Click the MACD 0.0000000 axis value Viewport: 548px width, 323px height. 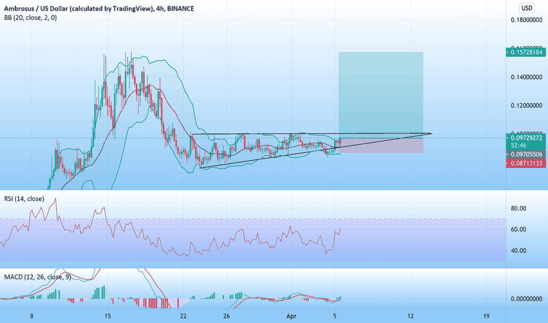pyautogui.click(x=526, y=299)
